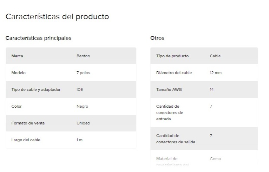Click the "Diámetro del cable" label
Screen dimensions: 269x172
174,73
